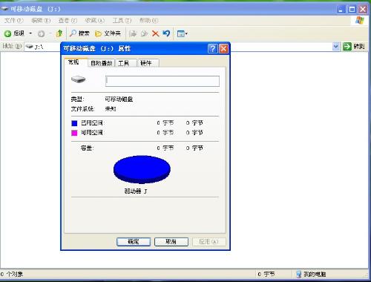
Task: Open the View (查看) menu
Action: [68, 20]
